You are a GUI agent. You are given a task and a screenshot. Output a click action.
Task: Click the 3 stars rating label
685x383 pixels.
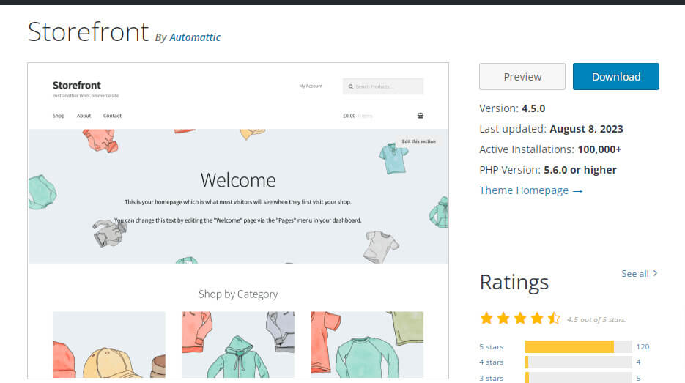click(x=491, y=378)
